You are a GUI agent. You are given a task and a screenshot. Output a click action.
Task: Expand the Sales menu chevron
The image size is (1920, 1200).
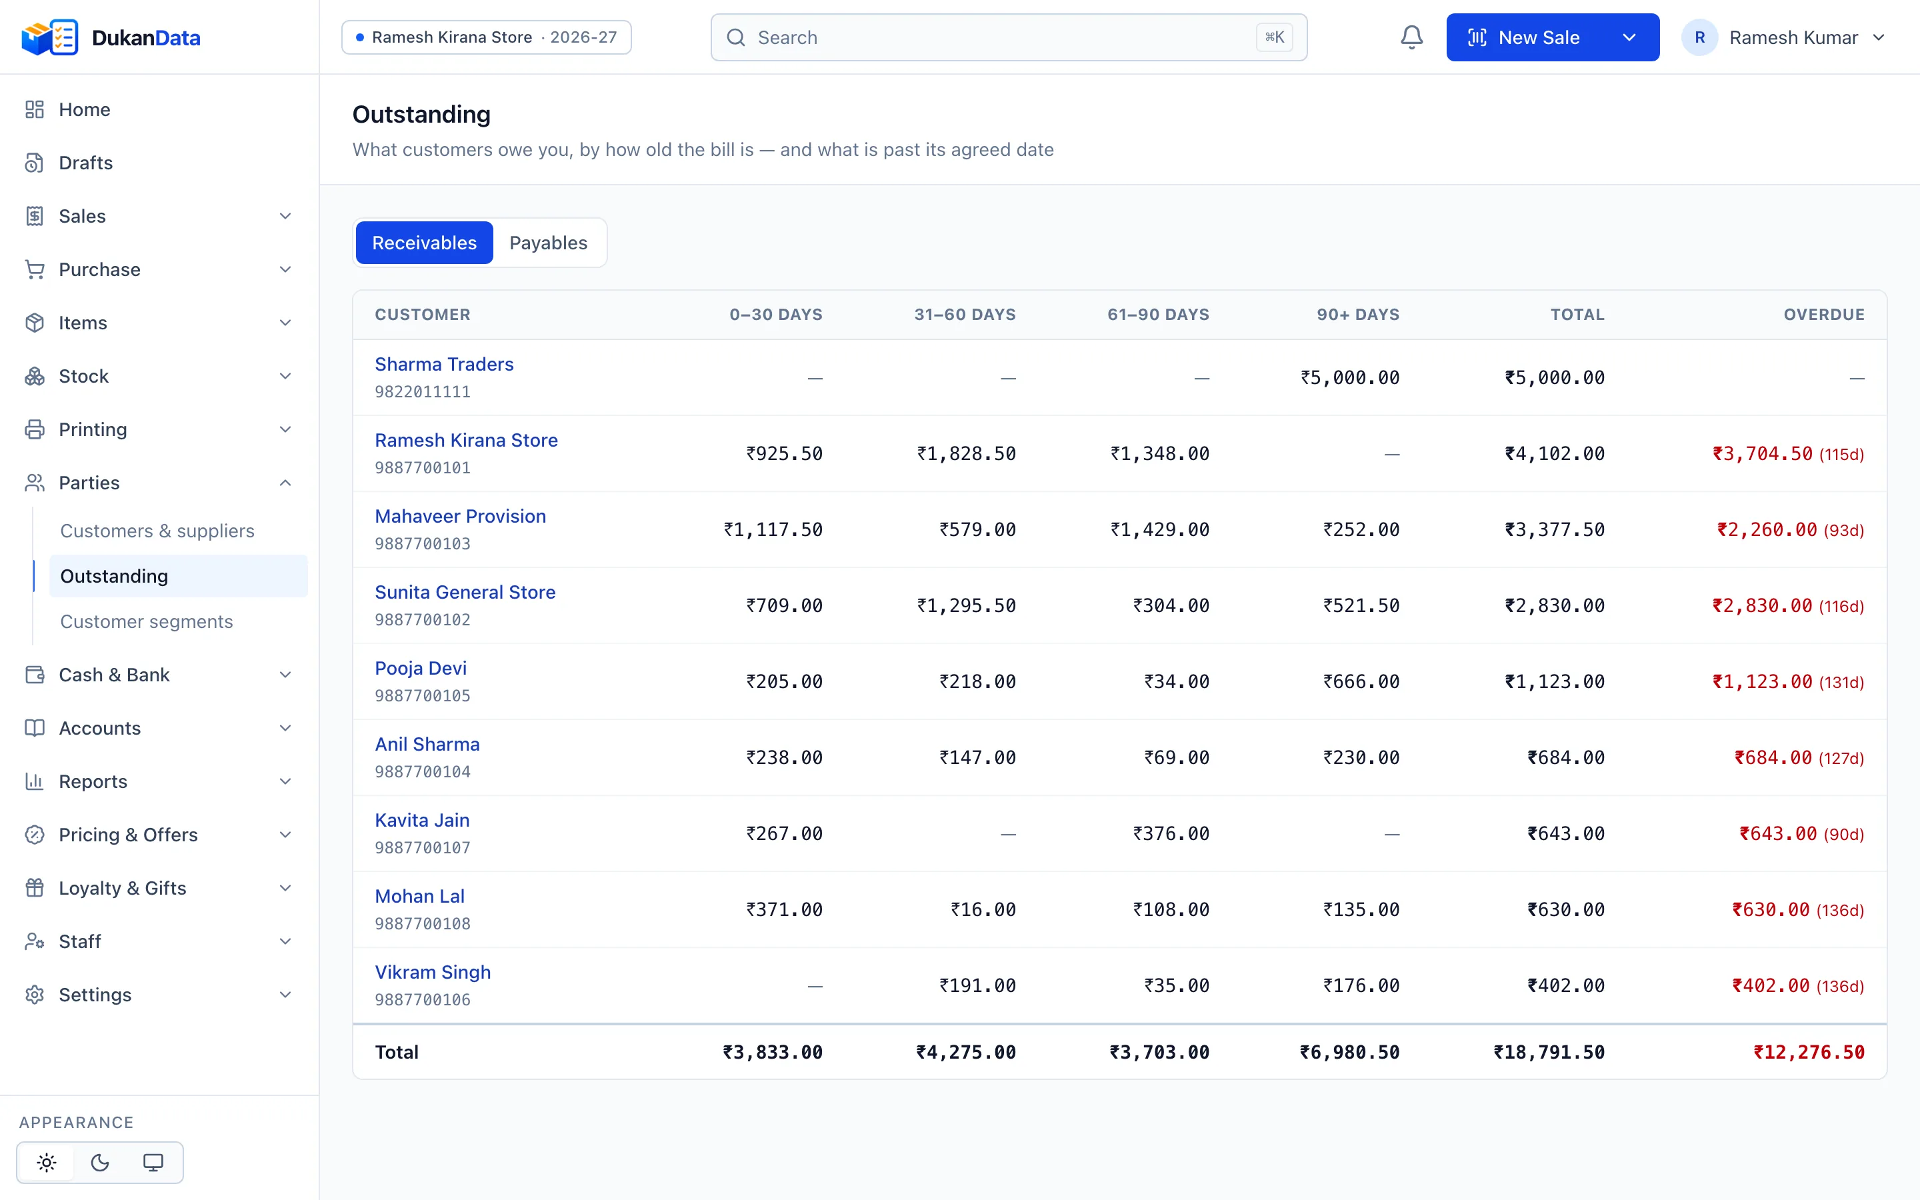(285, 216)
